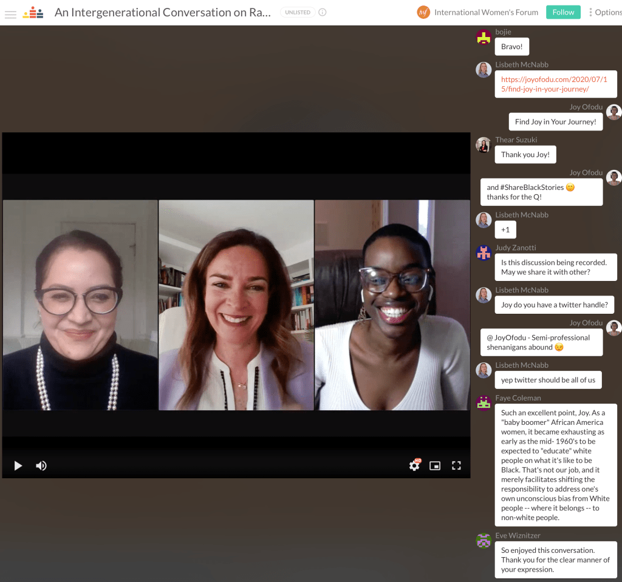Open video settings gear

(414, 465)
